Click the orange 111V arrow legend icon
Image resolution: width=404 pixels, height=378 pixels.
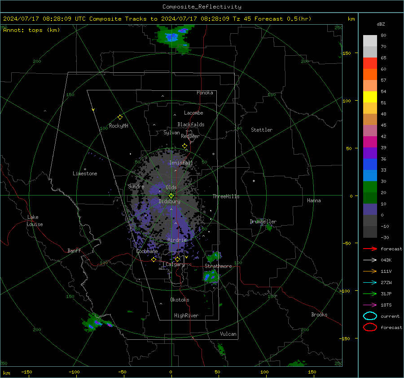tap(370, 271)
